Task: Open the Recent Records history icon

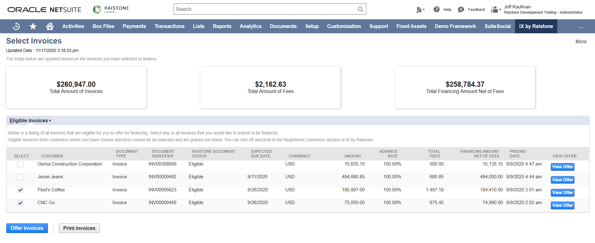Action: click(x=16, y=26)
